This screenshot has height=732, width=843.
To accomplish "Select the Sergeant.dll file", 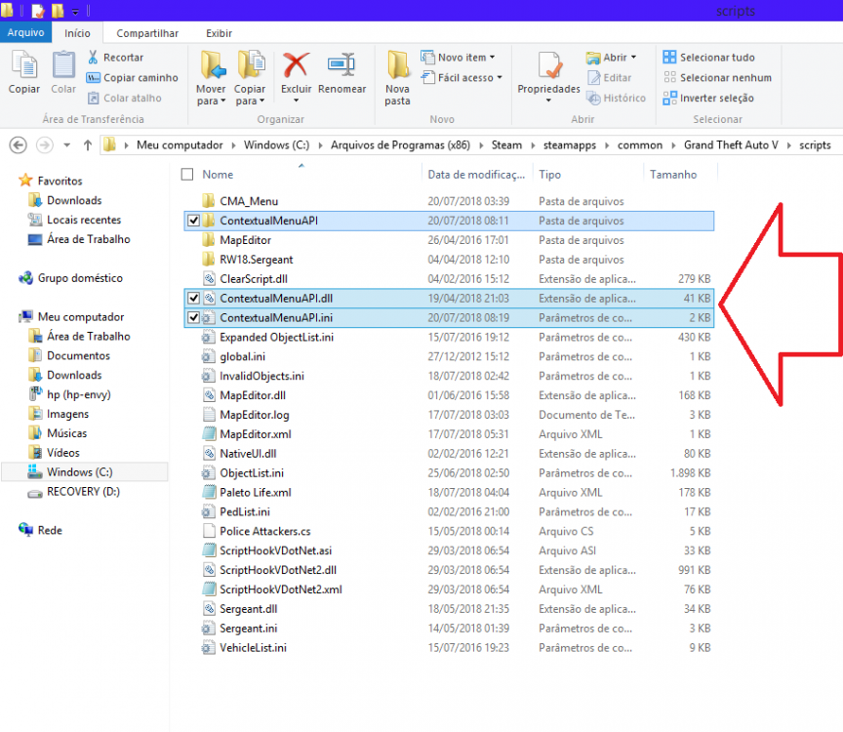I will pyautogui.click(x=249, y=609).
